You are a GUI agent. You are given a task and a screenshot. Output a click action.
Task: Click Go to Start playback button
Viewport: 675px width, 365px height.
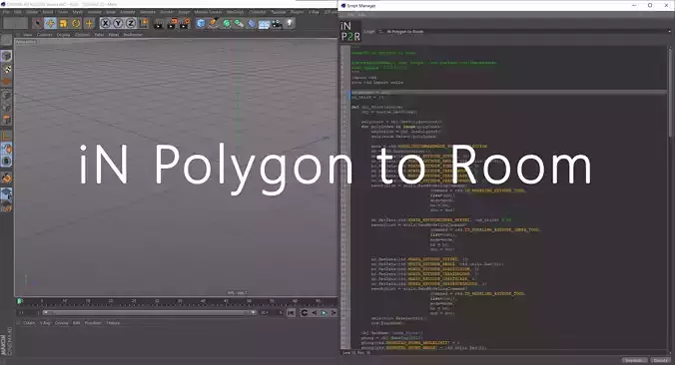(x=291, y=313)
